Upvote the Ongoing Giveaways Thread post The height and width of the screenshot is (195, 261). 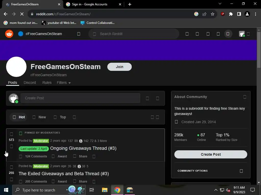coord(11,134)
